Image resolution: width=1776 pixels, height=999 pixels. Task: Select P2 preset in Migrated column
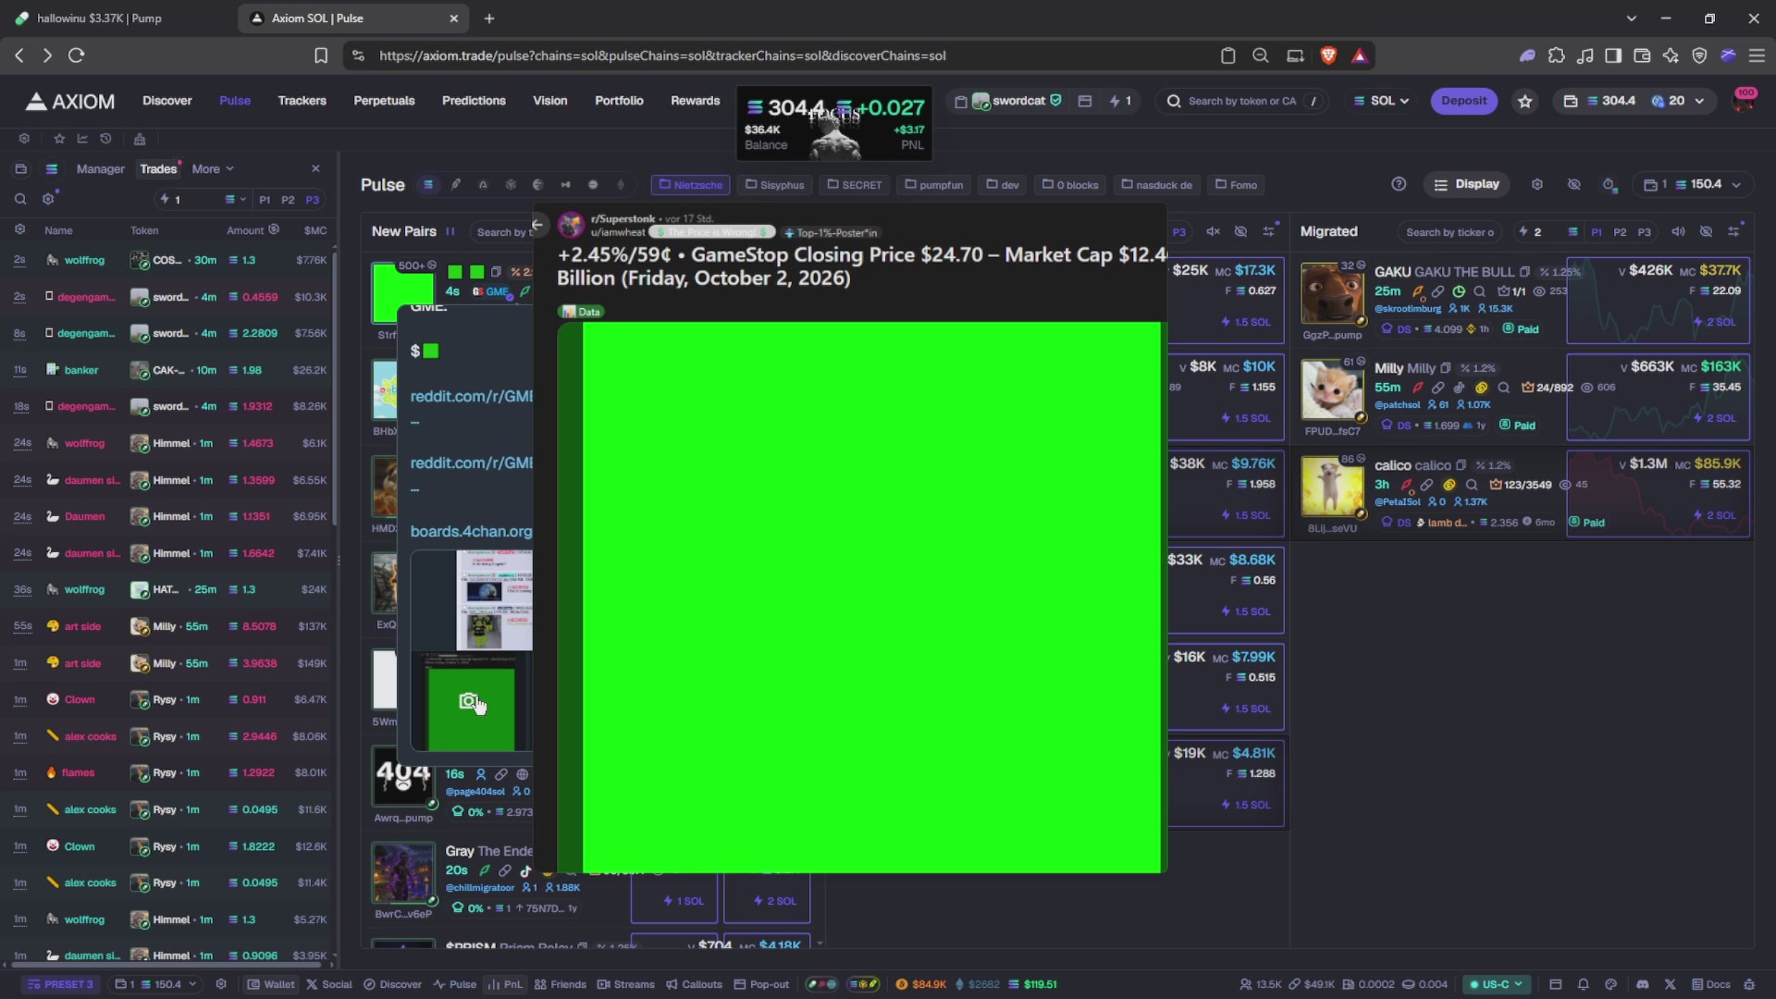pyautogui.click(x=1620, y=232)
